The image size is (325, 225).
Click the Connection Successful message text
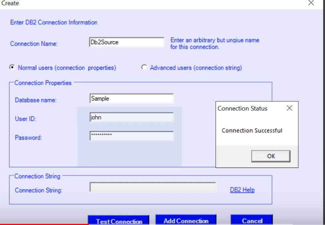coord(252,130)
